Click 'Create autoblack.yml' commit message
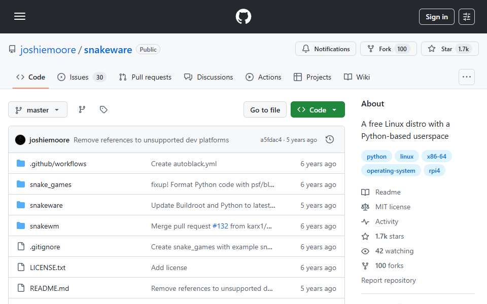 (x=184, y=164)
